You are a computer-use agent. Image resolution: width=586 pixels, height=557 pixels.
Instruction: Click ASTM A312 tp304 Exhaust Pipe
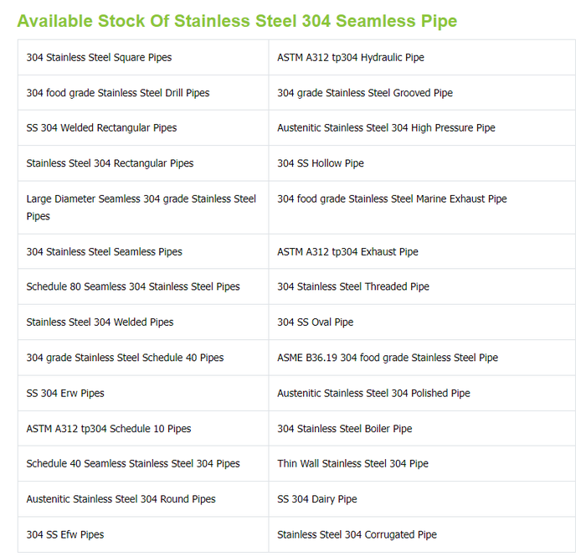click(347, 252)
